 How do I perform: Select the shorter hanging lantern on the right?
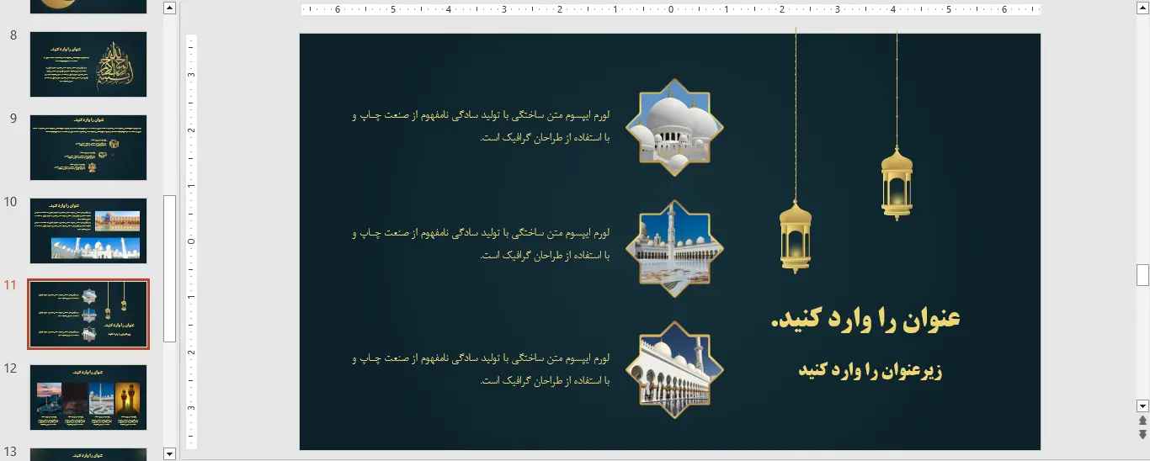click(x=897, y=183)
